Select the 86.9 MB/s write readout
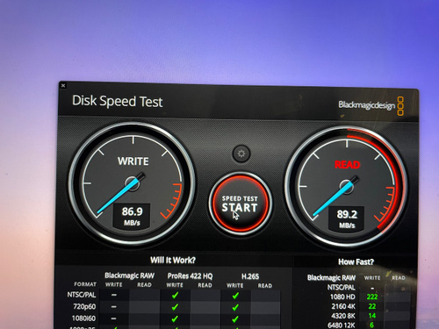439x329 pixels. [x=132, y=216]
